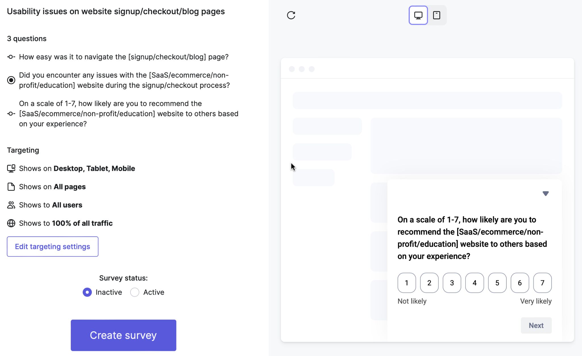Select the Inactive survey status option
The image size is (582, 356).
point(87,292)
